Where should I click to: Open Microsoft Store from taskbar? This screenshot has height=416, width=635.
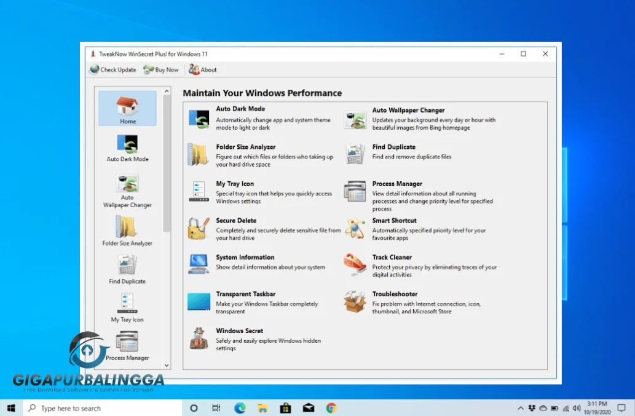point(285,408)
